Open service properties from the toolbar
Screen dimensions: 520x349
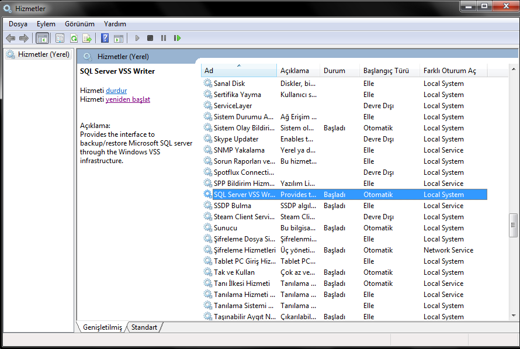pos(60,38)
